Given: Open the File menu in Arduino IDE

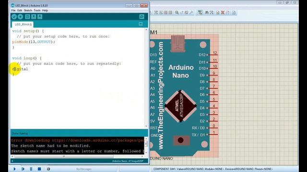Looking at the screenshot, I should point(13,11).
